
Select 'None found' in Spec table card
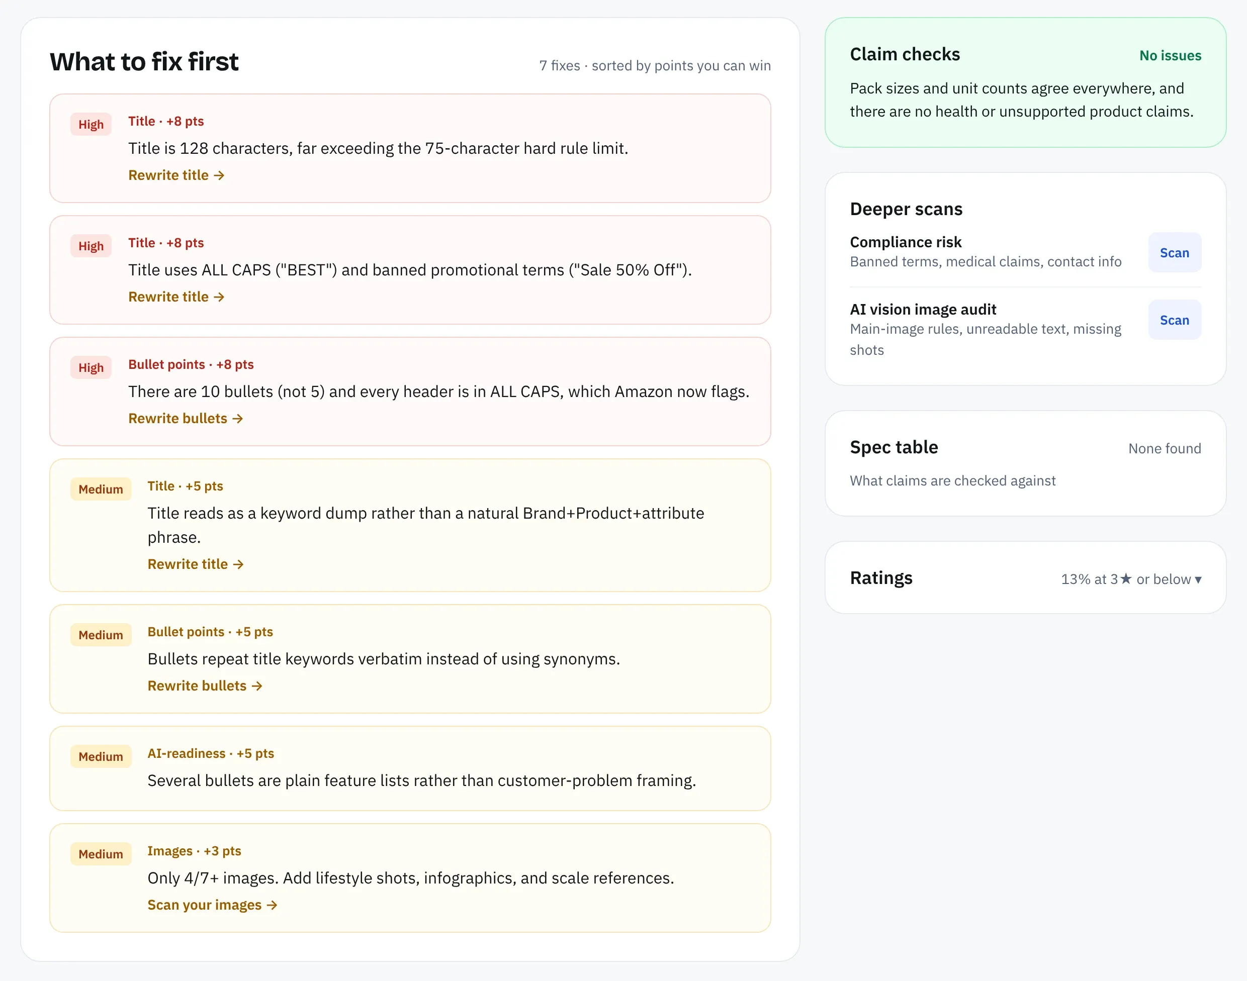[1164, 449]
